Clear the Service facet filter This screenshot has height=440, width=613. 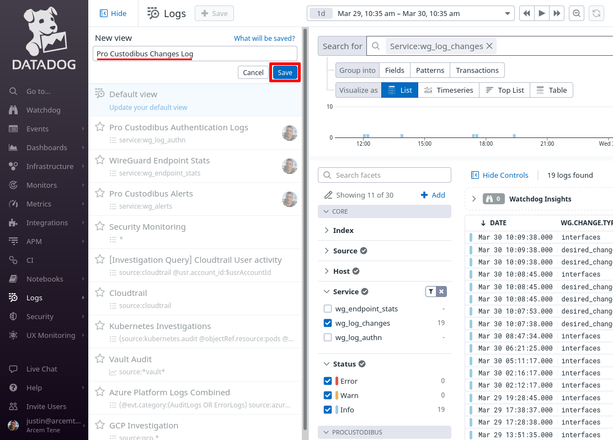tap(441, 291)
